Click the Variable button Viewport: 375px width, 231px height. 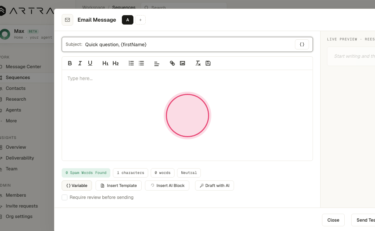pos(77,186)
